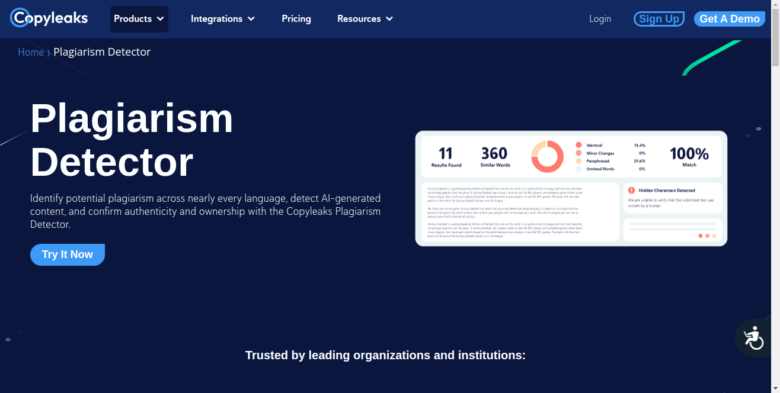
Task: Open the Integrations dropdown
Action: tap(222, 19)
